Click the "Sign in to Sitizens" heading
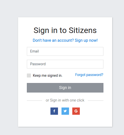This screenshot has height=135, width=124. (65, 30)
